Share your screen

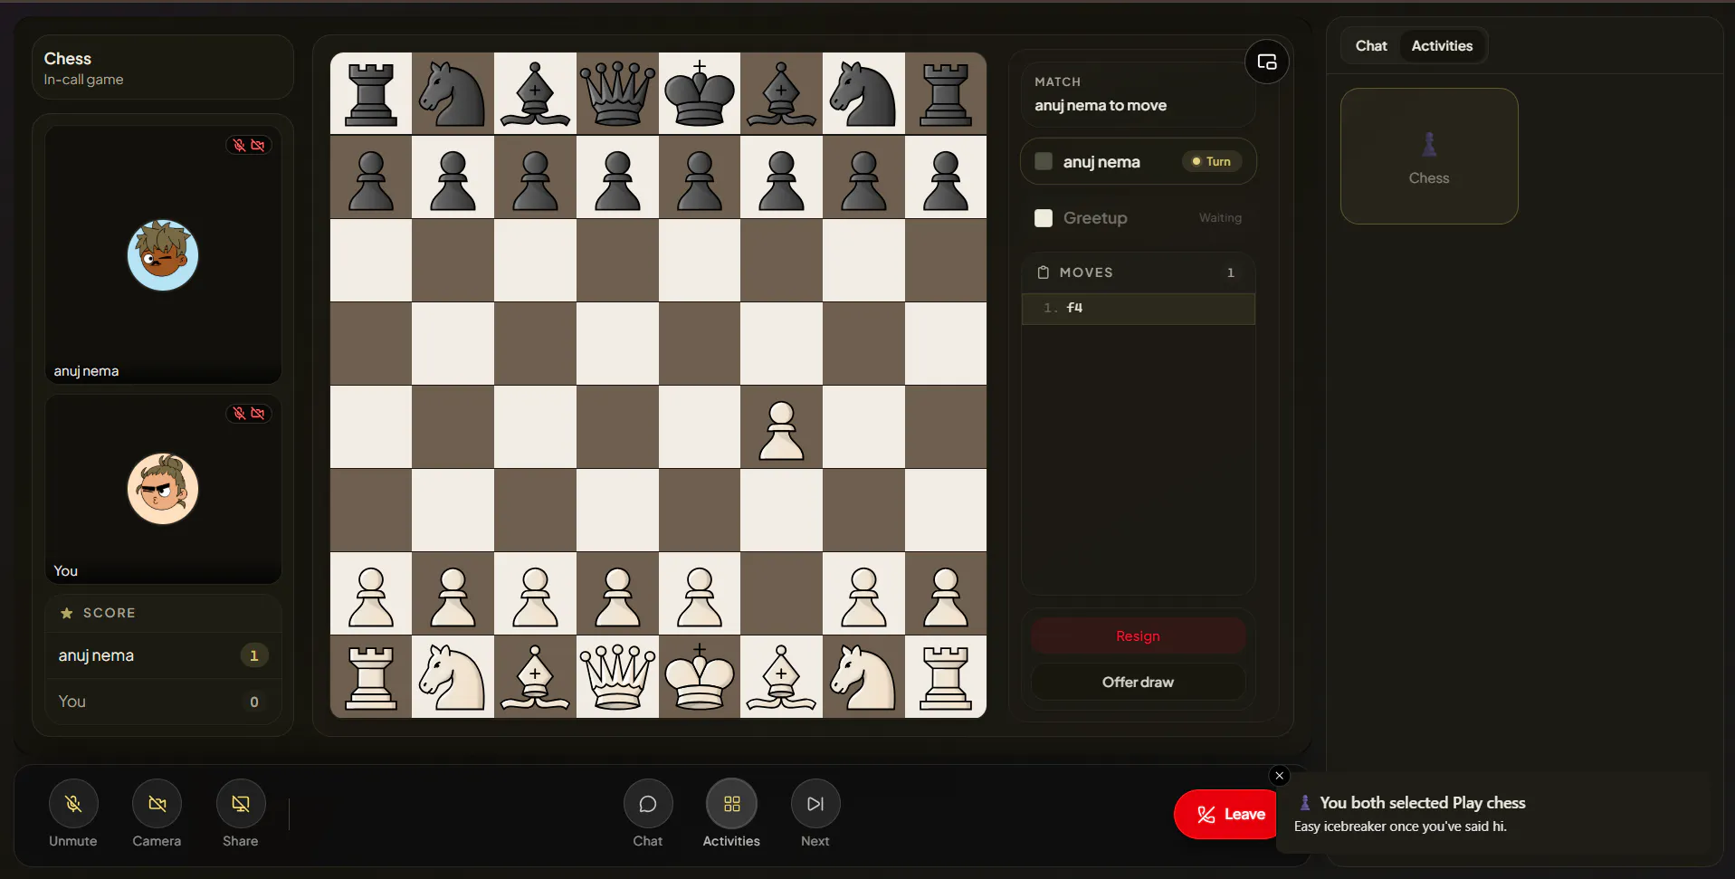(x=241, y=804)
